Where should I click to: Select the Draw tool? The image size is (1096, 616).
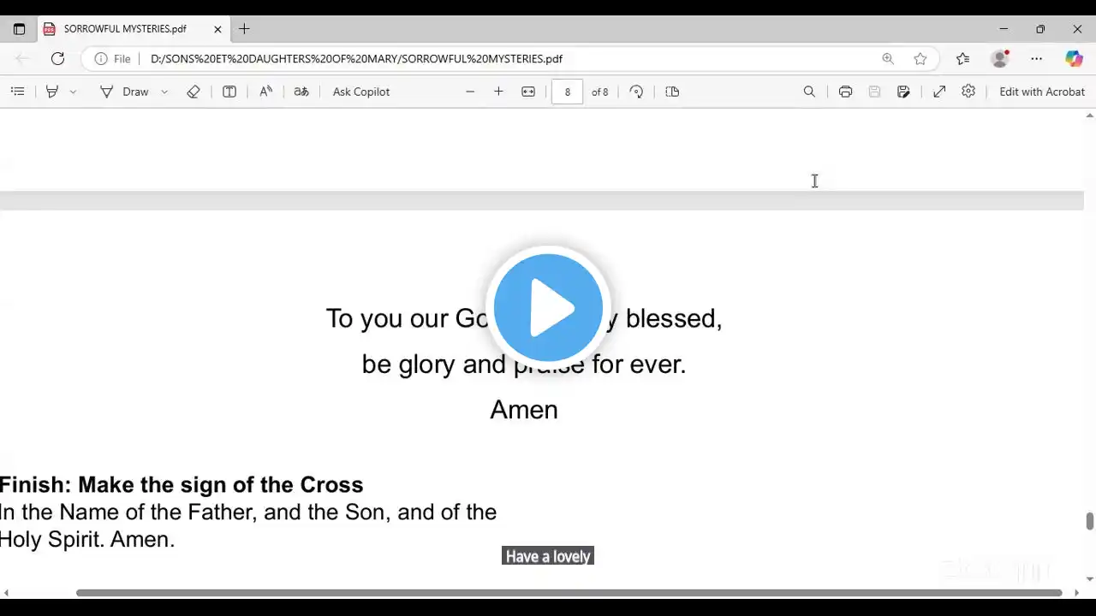125,92
